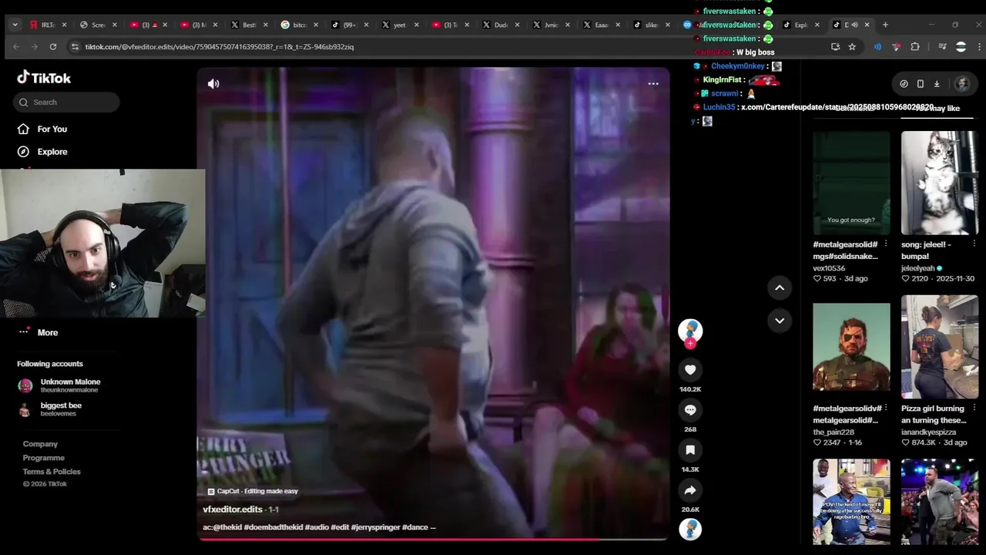Click the comments bubble icon on the video

690,410
